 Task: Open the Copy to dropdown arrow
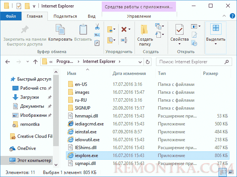[x=115, y=40]
